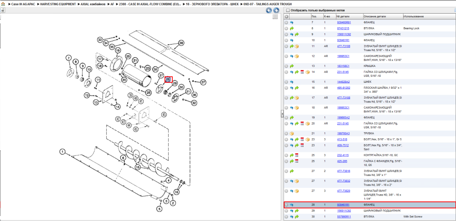Image resolution: width=456 pixels, height=221 pixels.
Task: Open the 'Case IH AG APAC' breadcrumb
Action: click(x=22, y=5)
